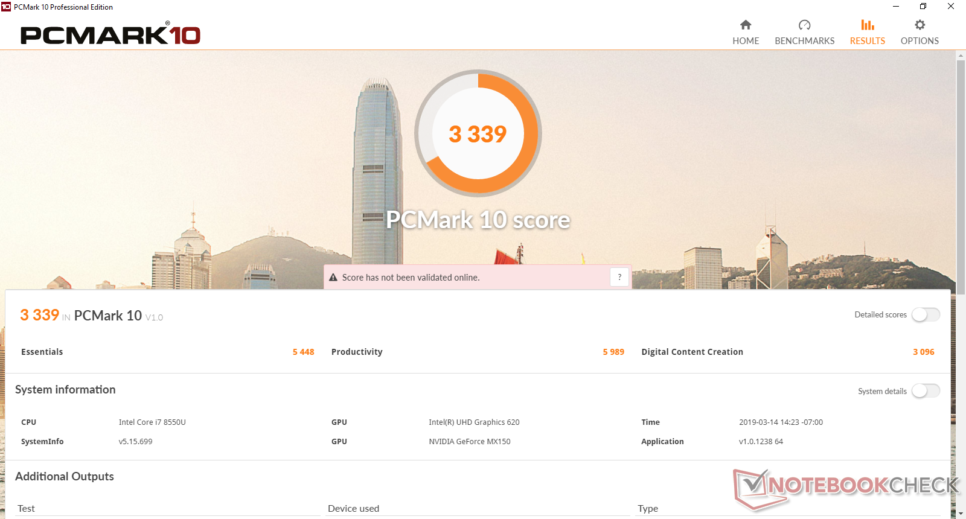Click the Options gear icon
The height and width of the screenshot is (519, 966).
(920, 25)
